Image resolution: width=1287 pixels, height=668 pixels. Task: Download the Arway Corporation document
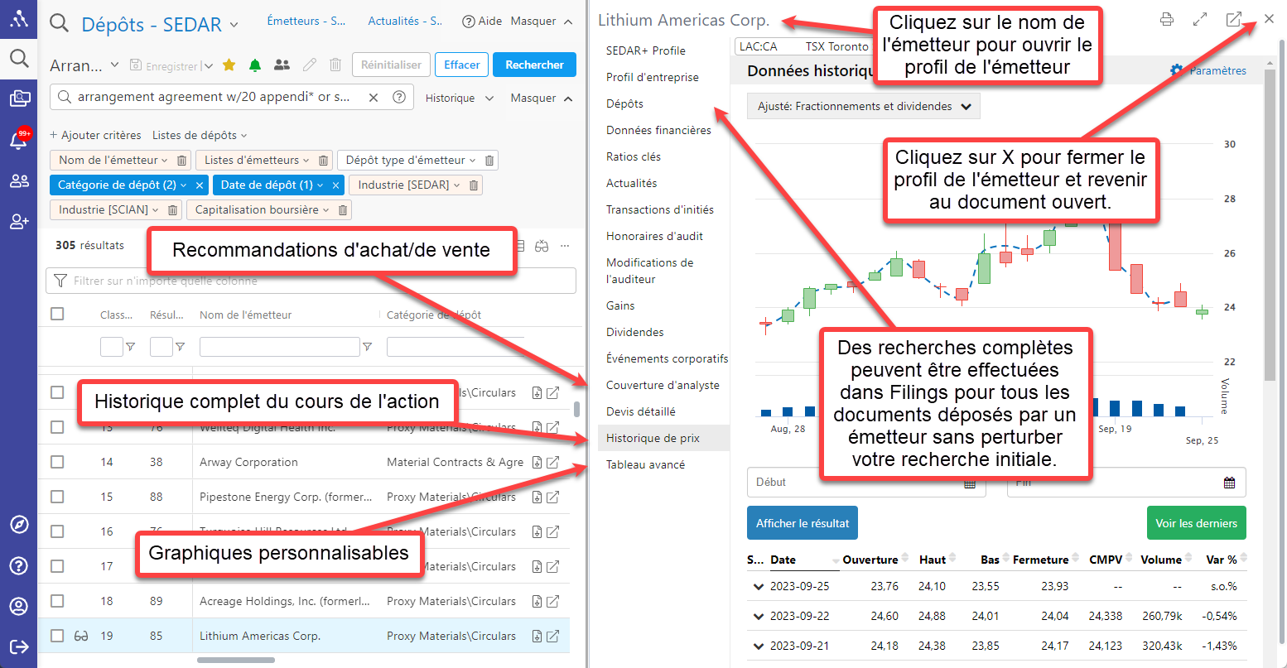(x=537, y=463)
